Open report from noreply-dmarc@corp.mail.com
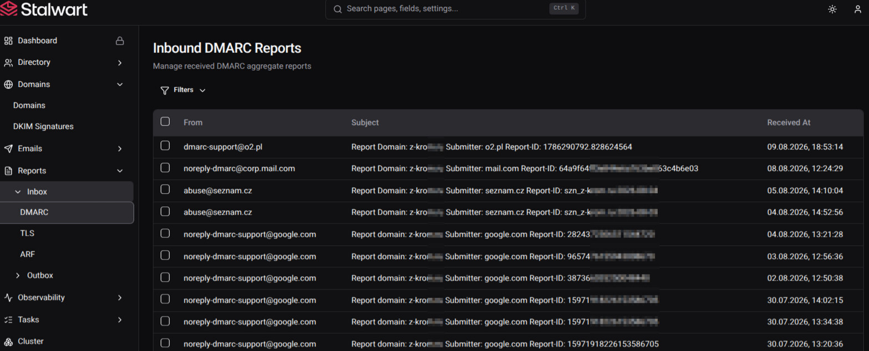 239,168
